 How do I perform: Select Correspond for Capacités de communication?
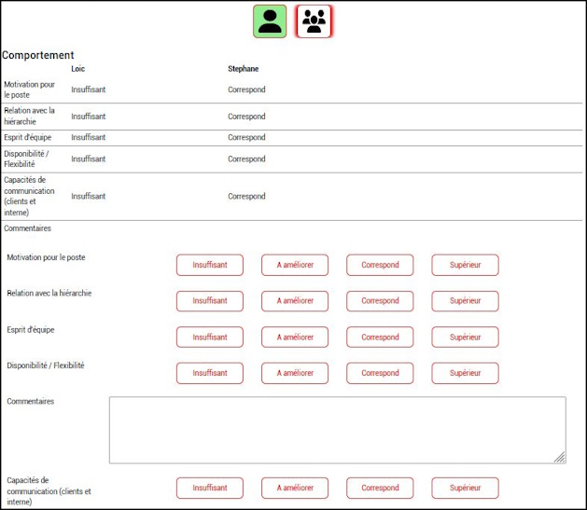pos(380,488)
